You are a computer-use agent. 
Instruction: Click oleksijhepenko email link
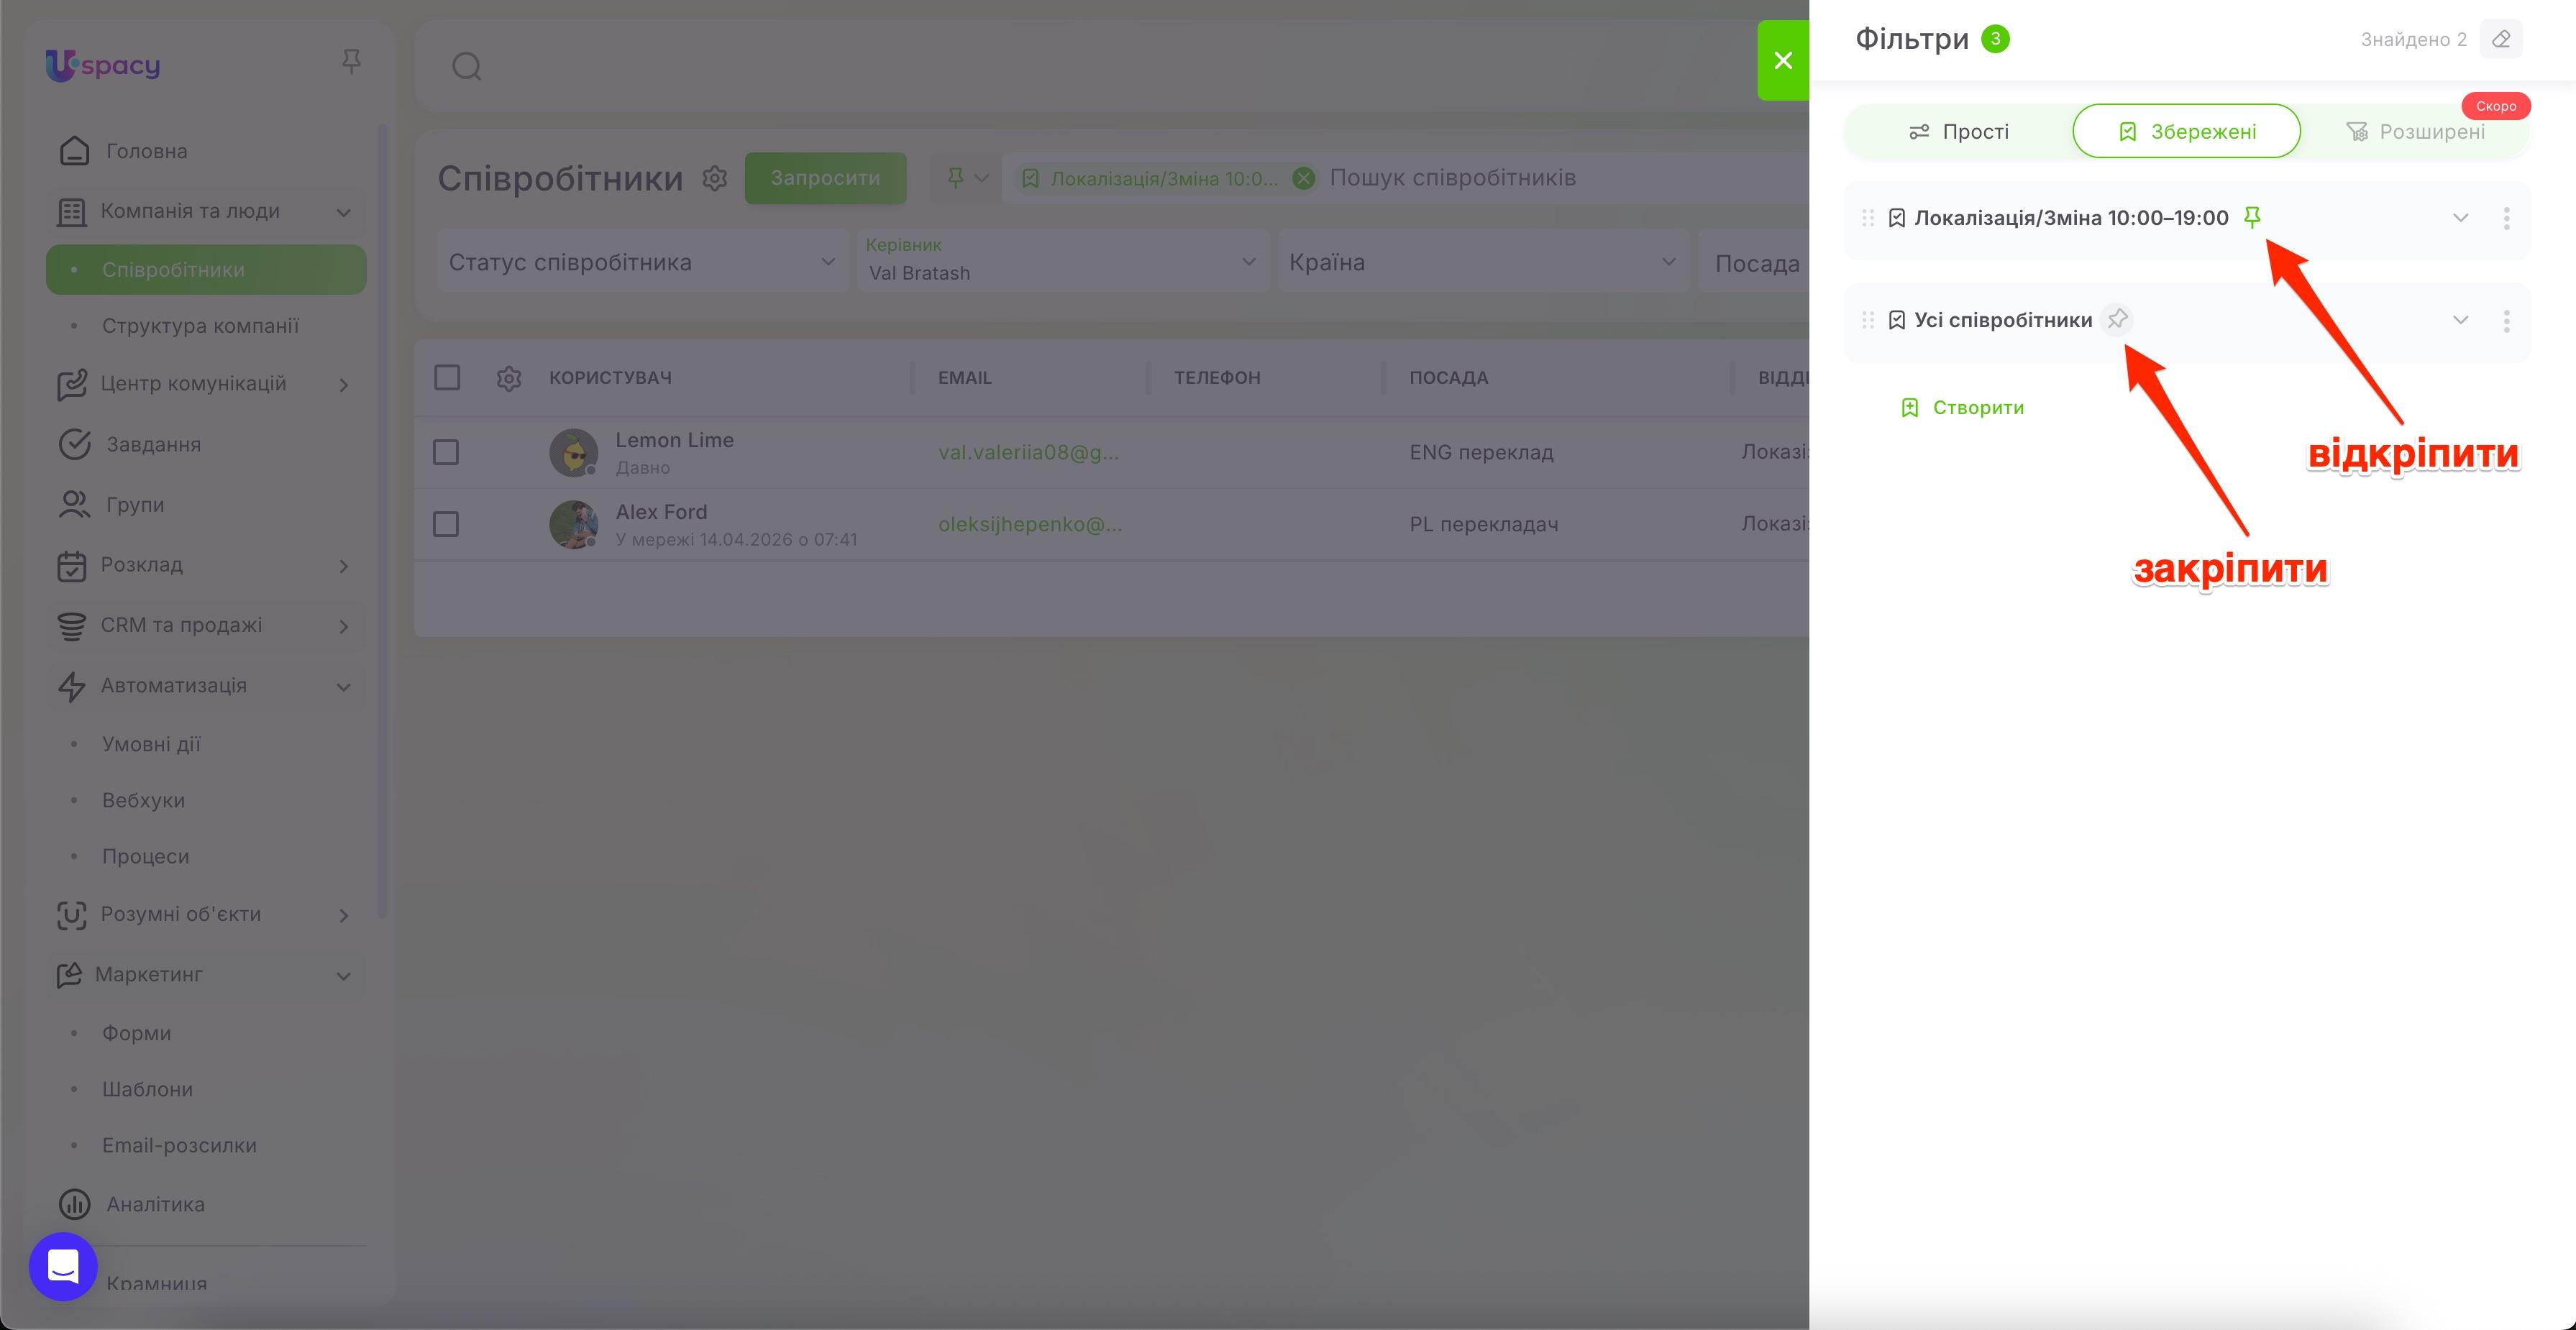pos(1030,524)
